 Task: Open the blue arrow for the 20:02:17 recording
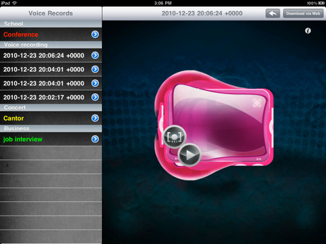pyautogui.click(x=95, y=97)
